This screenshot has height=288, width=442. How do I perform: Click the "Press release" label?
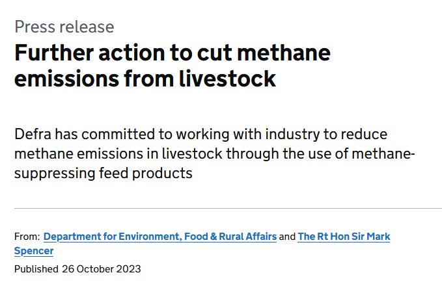pos(64,27)
